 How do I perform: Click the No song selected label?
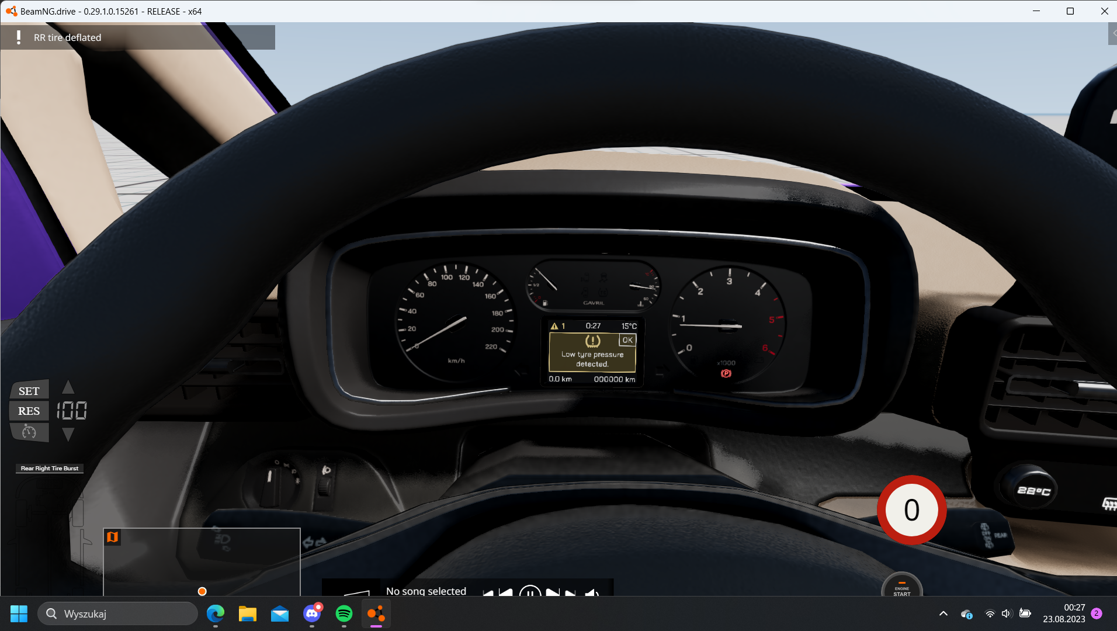click(x=426, y=591)
